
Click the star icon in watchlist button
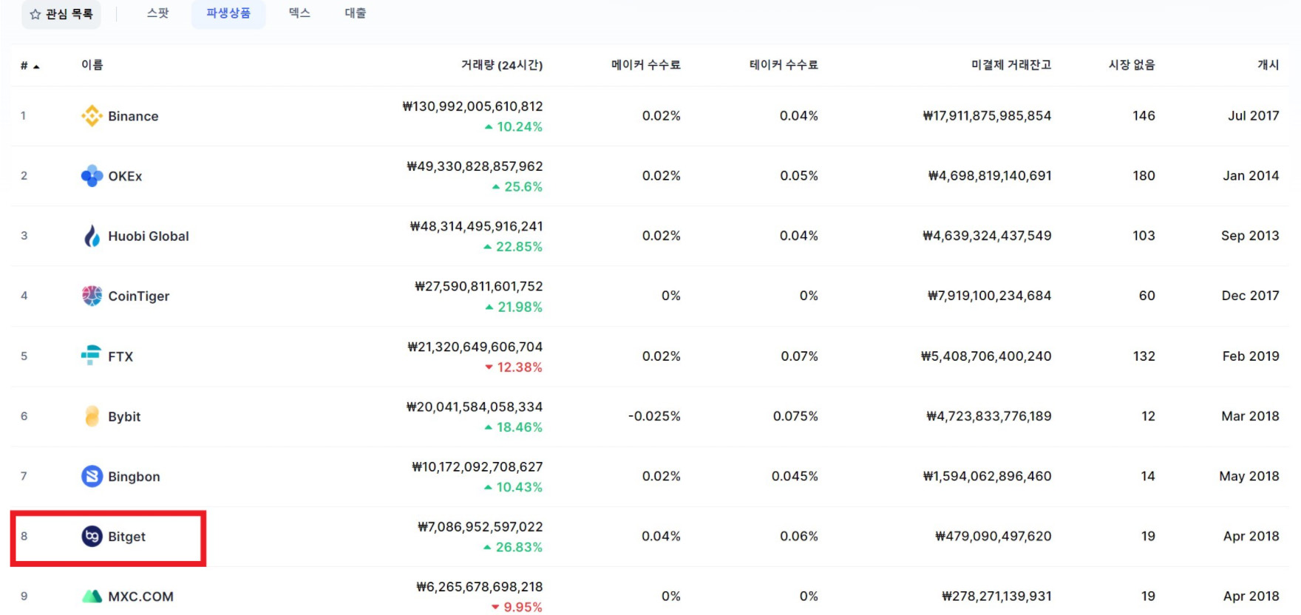[x=35, y=14]
